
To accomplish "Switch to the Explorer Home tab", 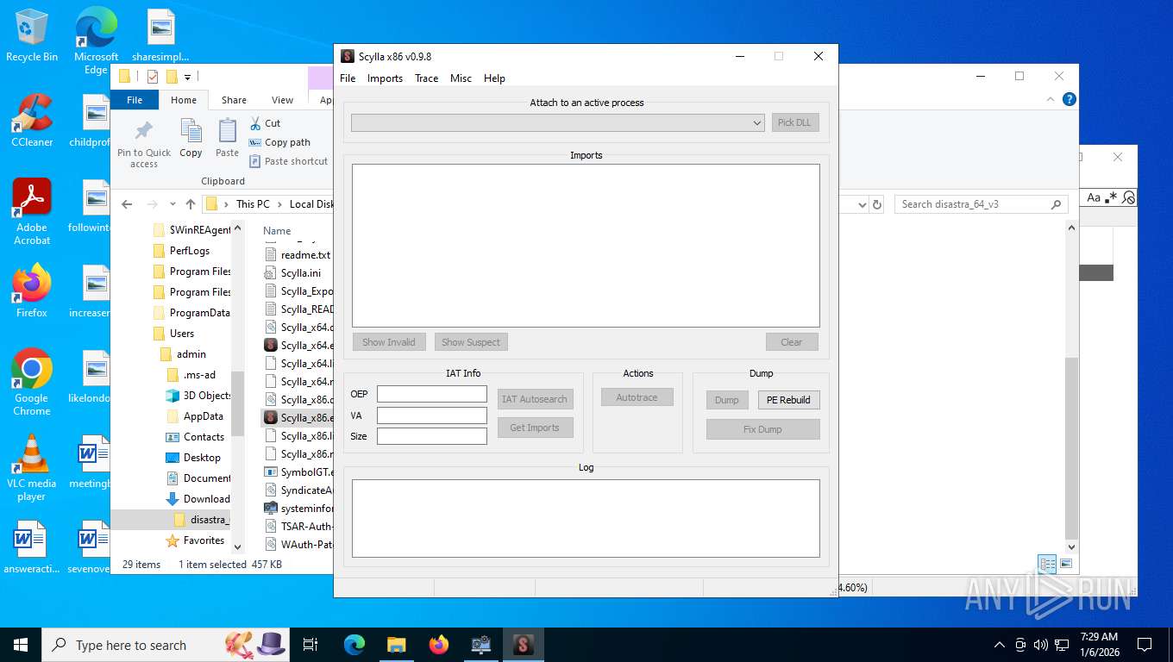I will [184, 100].
